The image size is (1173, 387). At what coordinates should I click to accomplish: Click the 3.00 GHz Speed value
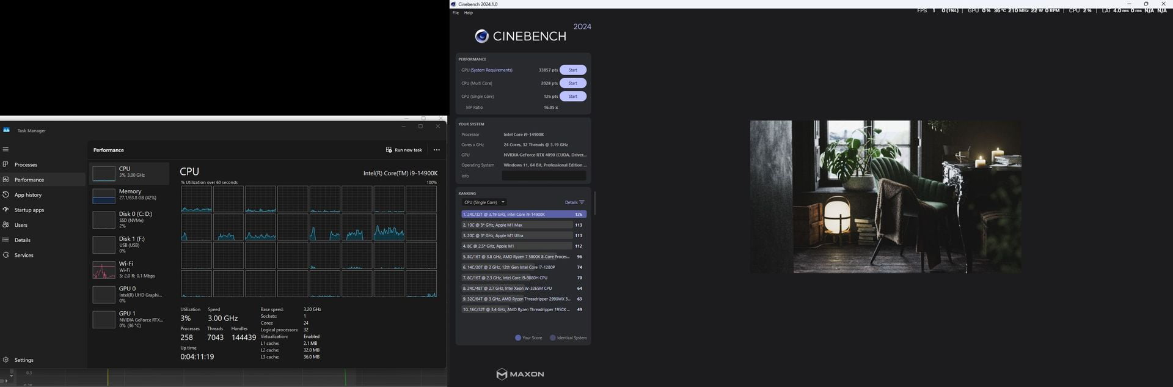(x=222, y=319)
